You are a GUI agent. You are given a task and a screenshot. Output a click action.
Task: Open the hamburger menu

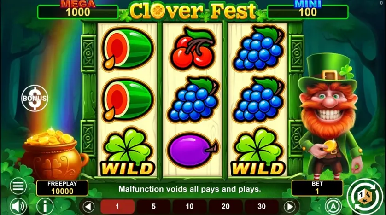pyautogui.click(x=18, y=186)
